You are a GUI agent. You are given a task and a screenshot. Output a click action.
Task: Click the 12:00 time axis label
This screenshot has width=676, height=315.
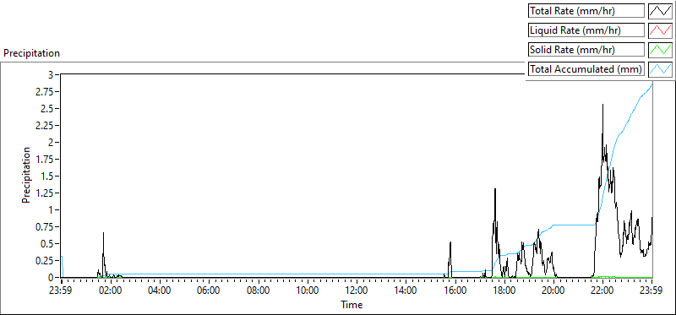tap(357, 290)
